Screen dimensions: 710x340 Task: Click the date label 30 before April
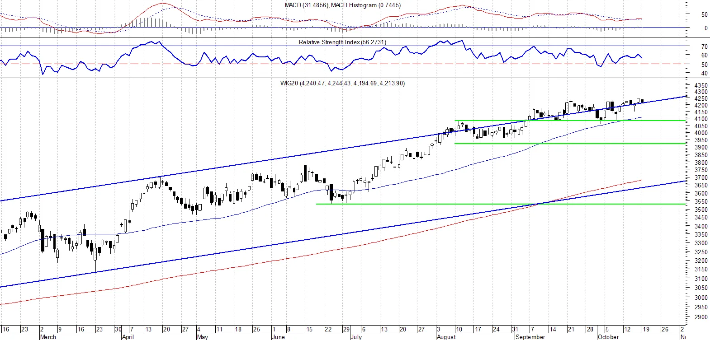(118, 329)
